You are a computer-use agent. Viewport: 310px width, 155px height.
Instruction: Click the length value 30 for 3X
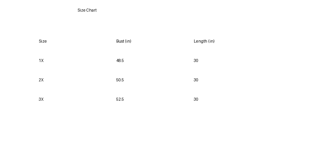coord(196,100)
